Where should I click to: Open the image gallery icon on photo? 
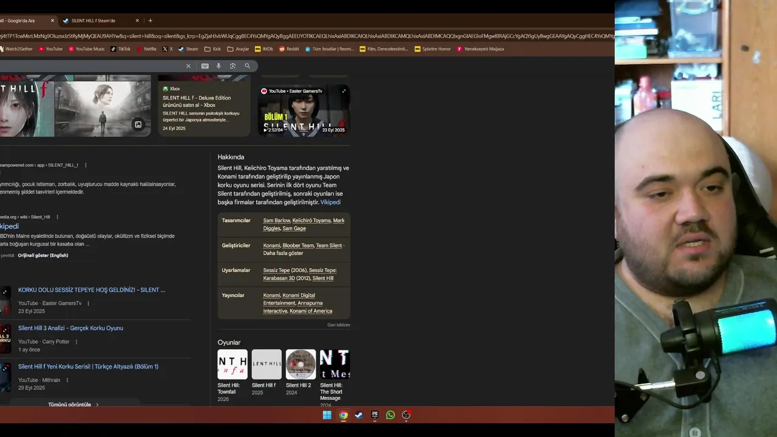[138, 124]
